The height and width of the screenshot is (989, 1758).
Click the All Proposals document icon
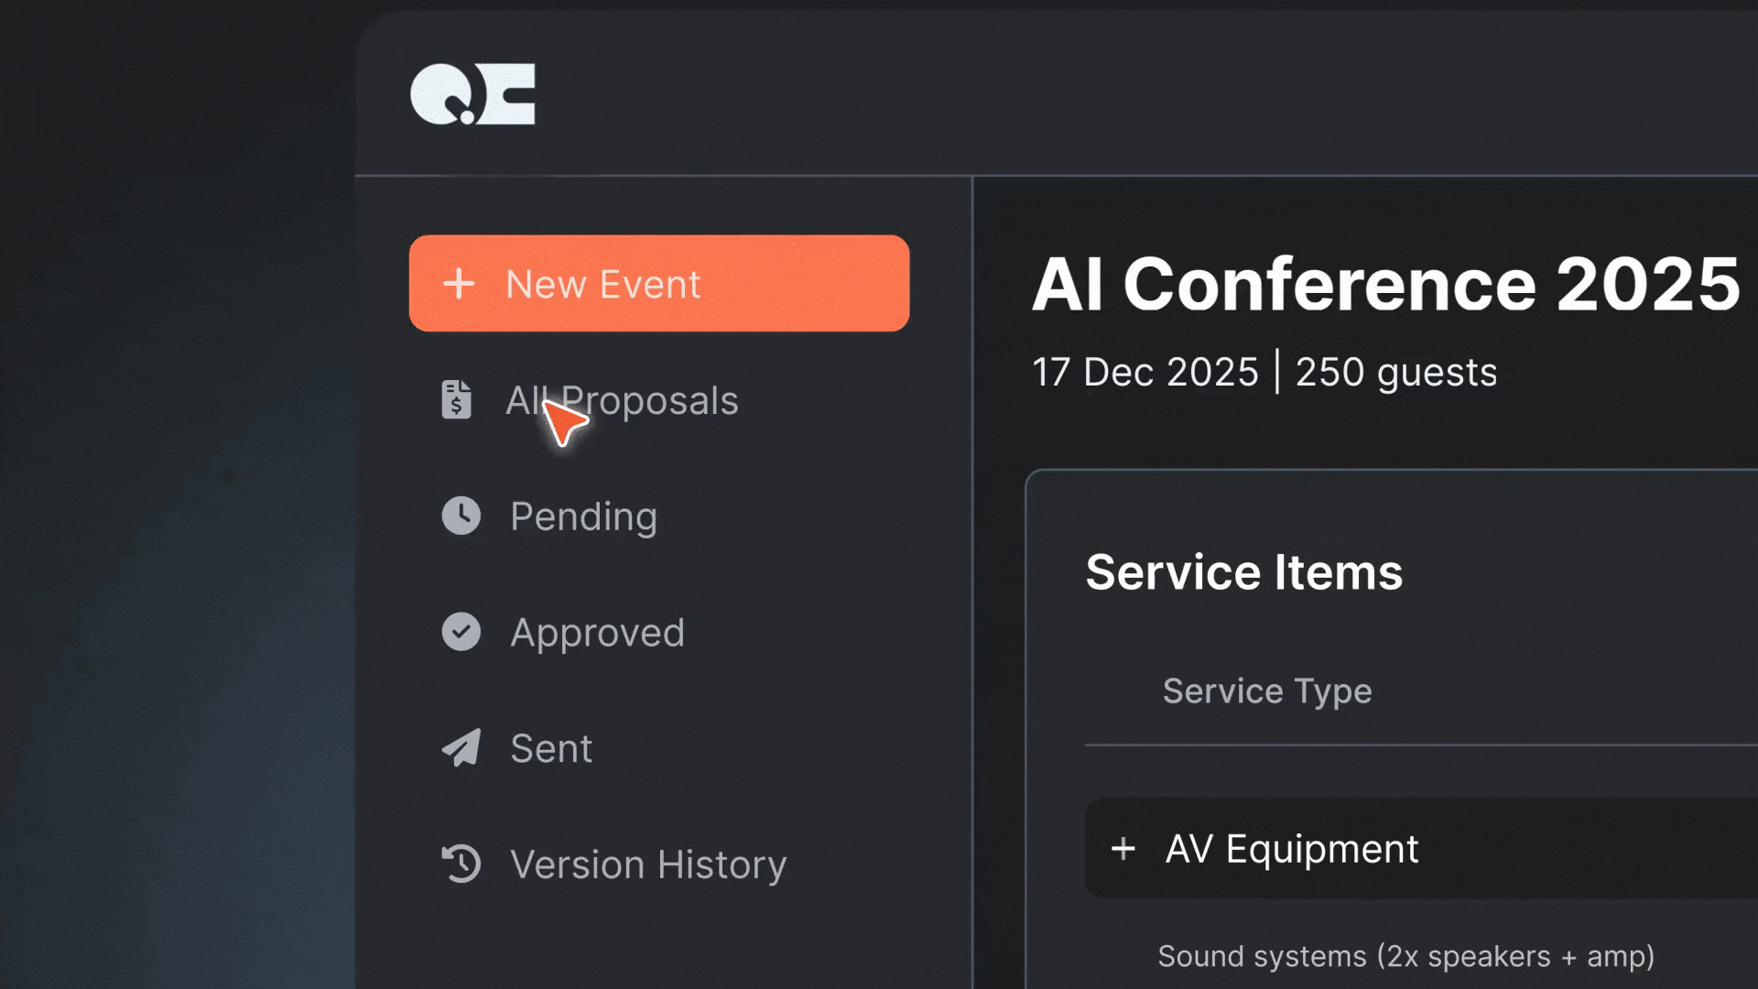[456, 400]
